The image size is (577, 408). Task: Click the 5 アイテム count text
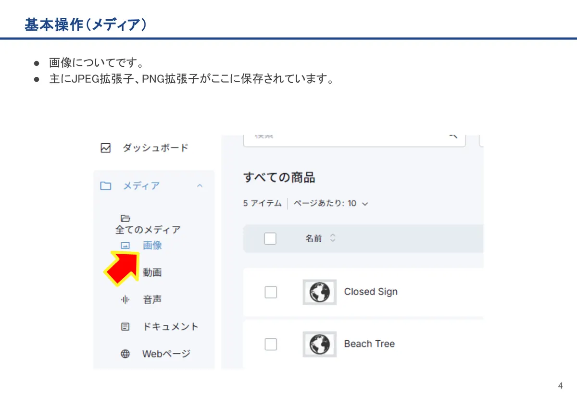[x=263, y=203]
